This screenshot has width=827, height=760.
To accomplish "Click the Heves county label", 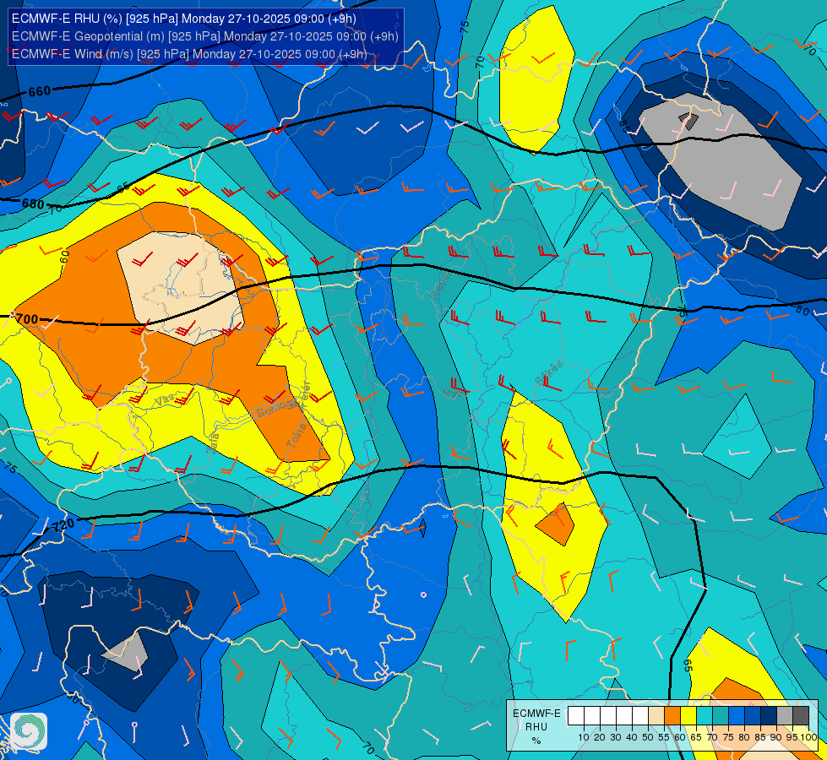I will (x=440, y=285).
